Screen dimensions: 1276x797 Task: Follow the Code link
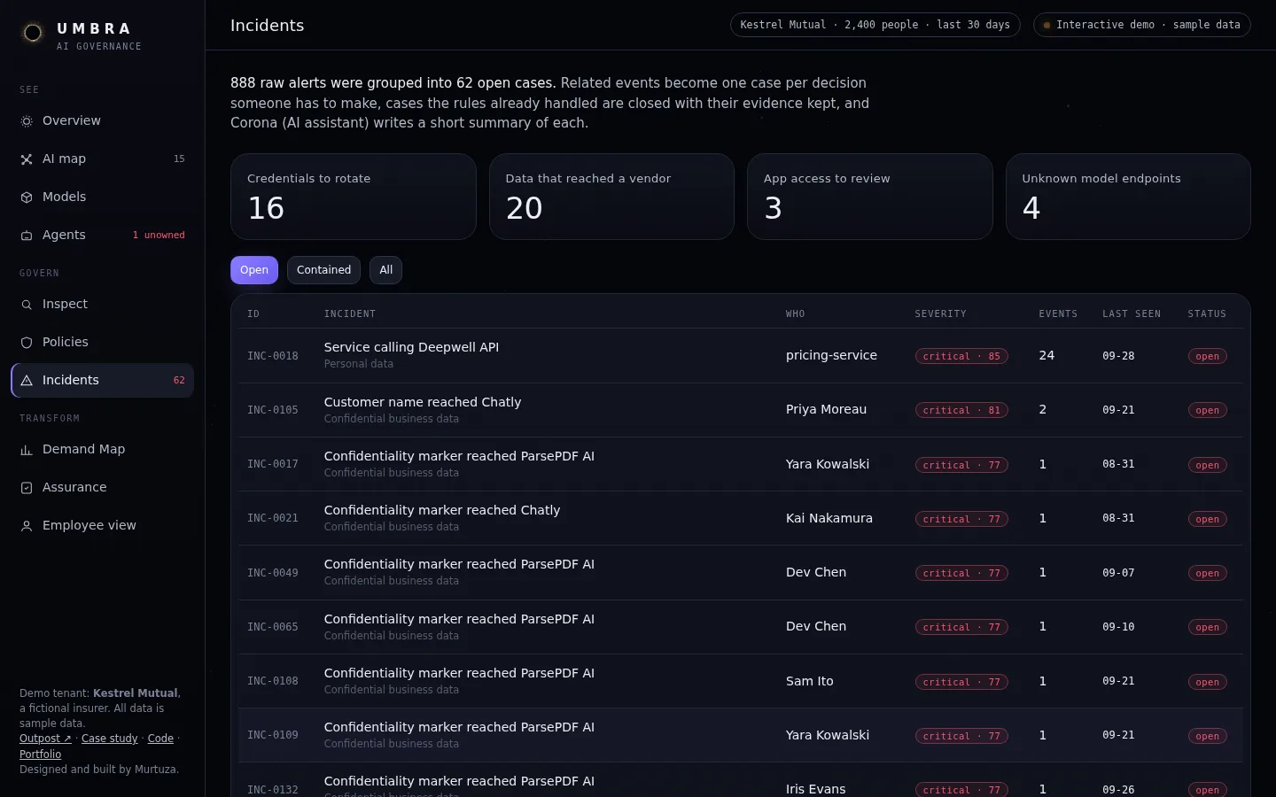click(160, 739)
